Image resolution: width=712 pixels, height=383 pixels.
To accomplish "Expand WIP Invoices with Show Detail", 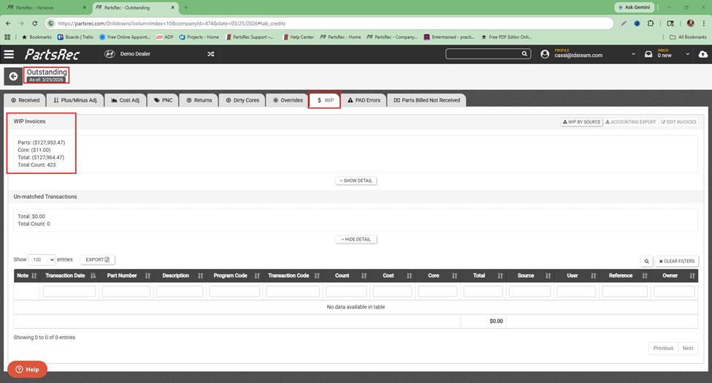I will pyautogui.click(x=356, y=181).
